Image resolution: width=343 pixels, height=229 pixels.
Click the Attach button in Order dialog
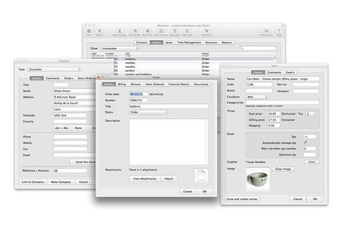click(x=169, y=179)
